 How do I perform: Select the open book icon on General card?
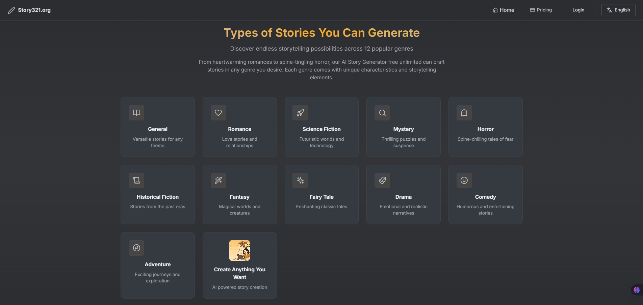pos(136,113)
